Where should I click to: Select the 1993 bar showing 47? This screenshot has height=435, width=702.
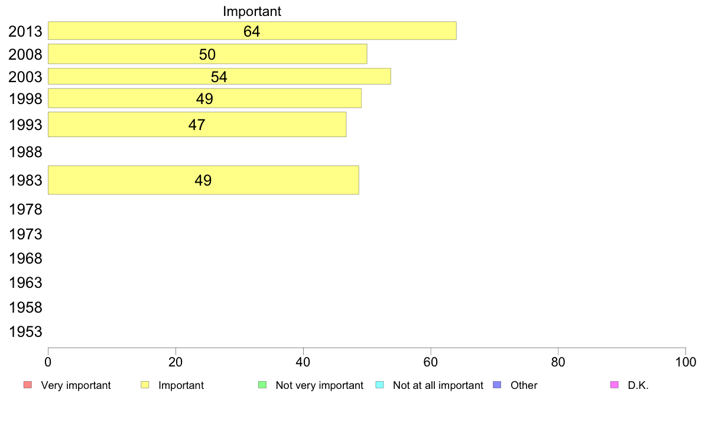(197, 124)
